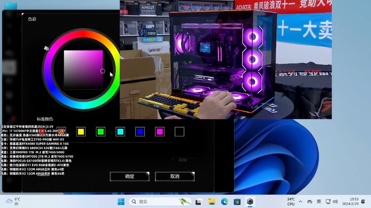This screenshot has height=208, width=371.
Task: Launch Microsoft Edge from the taskbar
Action: pos(224,202)
